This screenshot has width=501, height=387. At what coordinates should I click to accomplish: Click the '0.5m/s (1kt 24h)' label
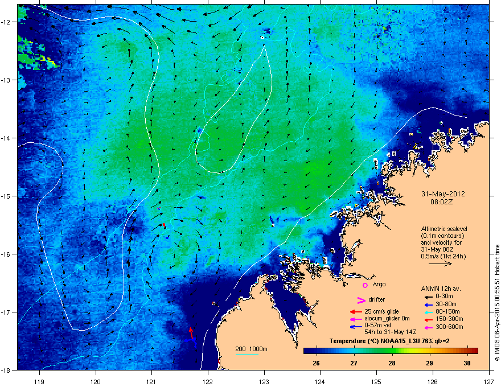click(x=443, y=257)
